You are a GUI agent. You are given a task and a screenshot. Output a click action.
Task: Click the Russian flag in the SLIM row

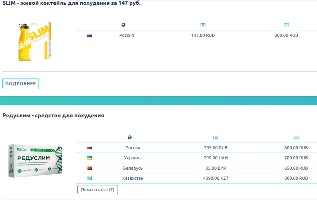click(89, 36)
